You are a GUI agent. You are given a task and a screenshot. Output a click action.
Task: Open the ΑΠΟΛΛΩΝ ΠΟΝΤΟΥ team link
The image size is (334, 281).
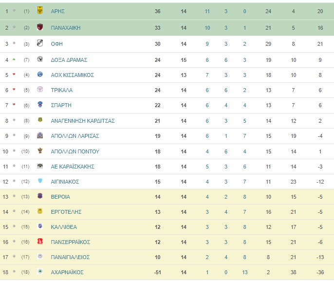pos(75,151)
